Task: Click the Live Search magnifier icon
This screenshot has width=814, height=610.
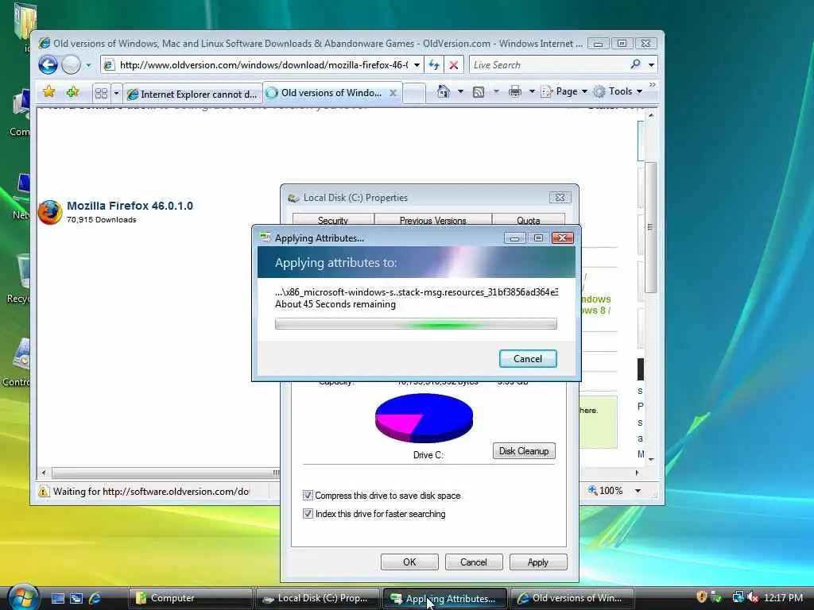Action: [635, 64]
